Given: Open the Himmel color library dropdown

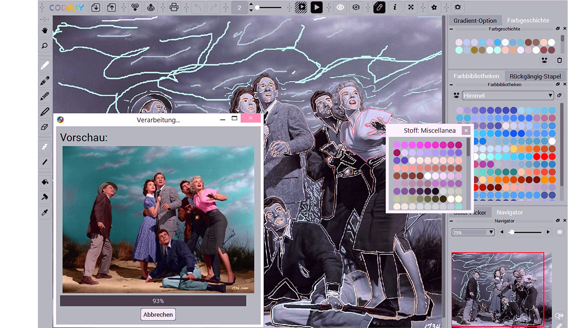Looking at the screenshot, I should pyautogui.click(x=507, y=95).
